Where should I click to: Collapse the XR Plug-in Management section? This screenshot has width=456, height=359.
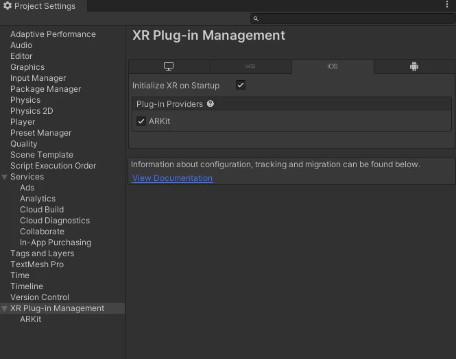(x=4, y=308)
